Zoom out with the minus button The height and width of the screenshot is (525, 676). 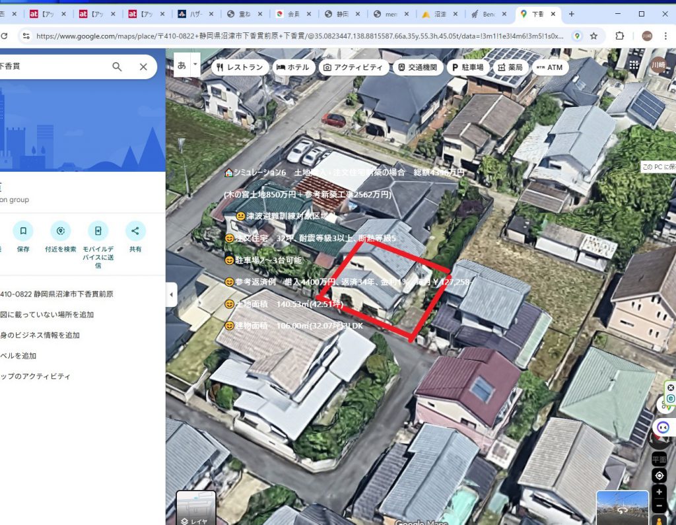[x=659, y=506]
